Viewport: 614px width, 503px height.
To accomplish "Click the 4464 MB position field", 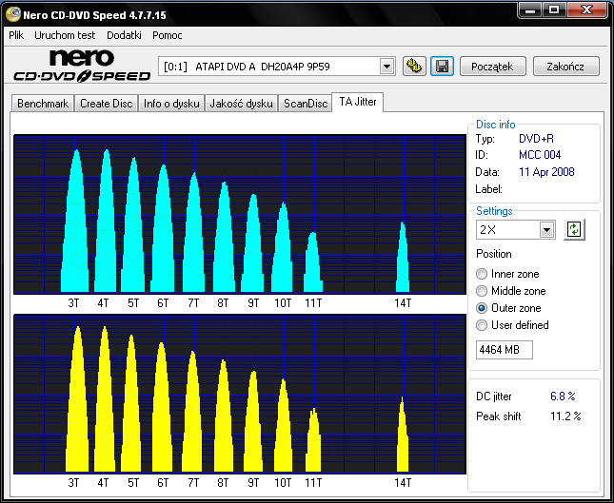I will [x=505, y=350].
